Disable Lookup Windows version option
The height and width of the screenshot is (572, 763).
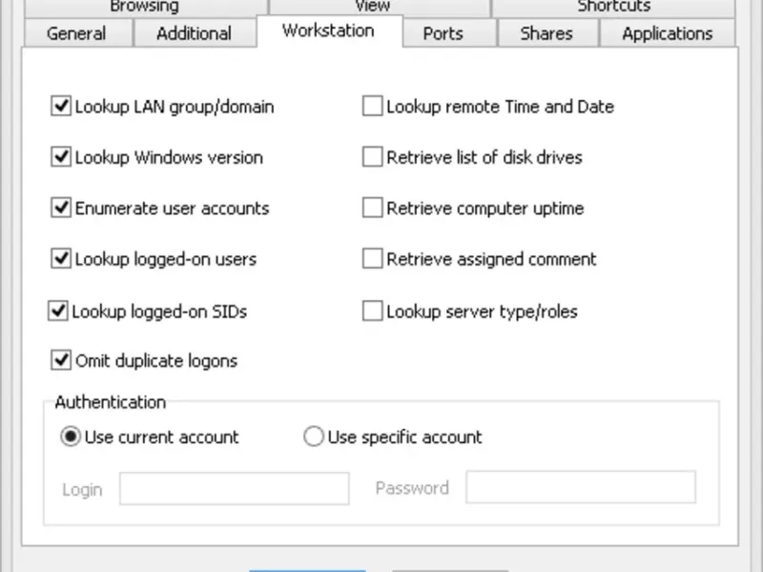[62, 157]
